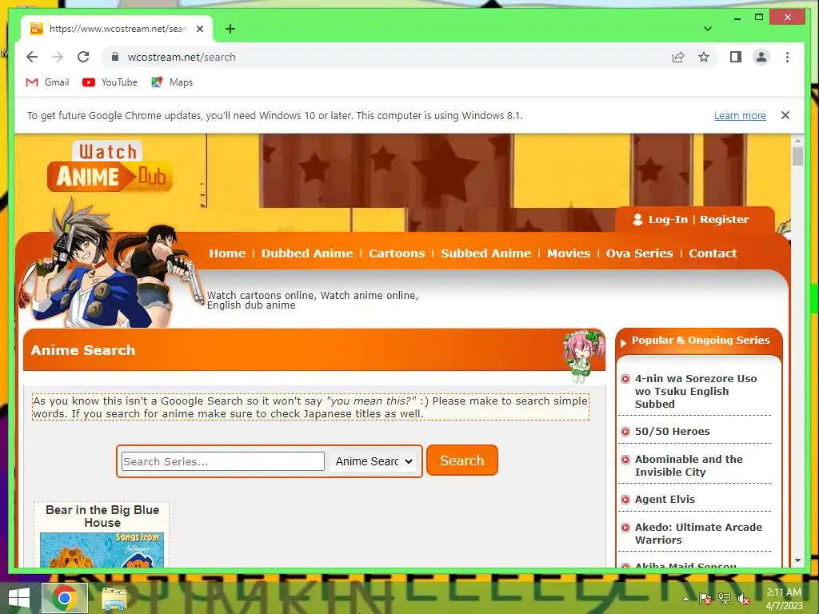Open the network icon in system tray
819x614 pixels.
click(725, 599)
